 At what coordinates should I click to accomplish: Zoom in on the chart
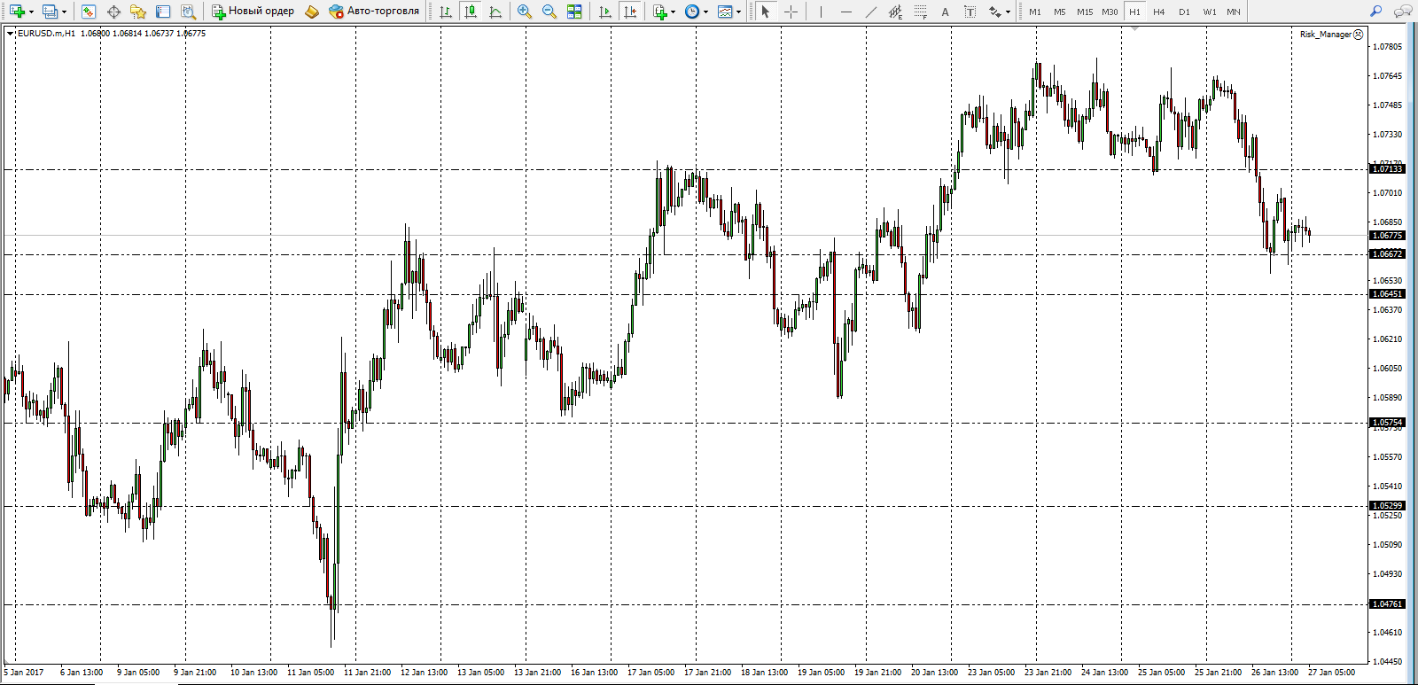(525, 12)
